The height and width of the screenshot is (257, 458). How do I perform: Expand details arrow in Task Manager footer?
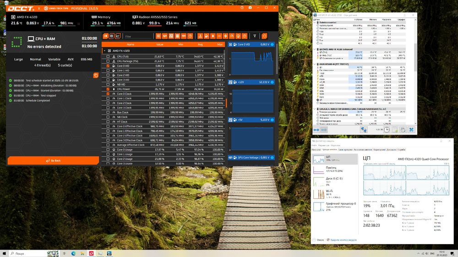point(314,240)
